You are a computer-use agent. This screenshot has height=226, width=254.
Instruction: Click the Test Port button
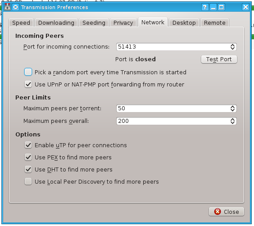pyautogui.click(x=219, y=59)
